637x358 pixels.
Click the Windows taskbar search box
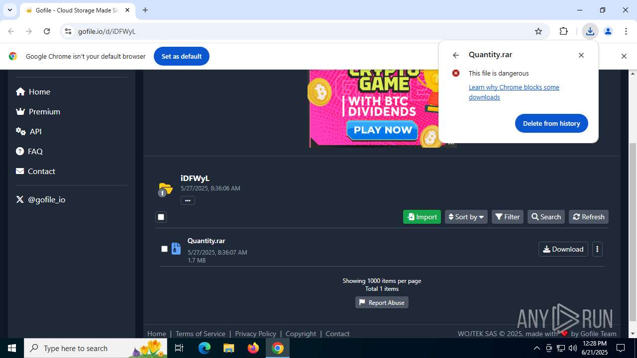coord(96,348)
